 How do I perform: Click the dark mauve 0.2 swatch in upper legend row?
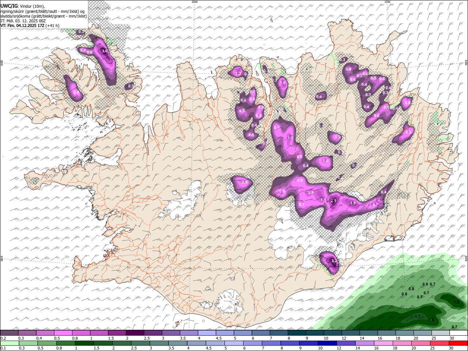click(x=10, y=333)
